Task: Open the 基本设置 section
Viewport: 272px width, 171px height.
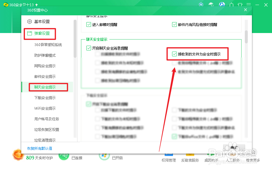Action: (x=42, y=22)
